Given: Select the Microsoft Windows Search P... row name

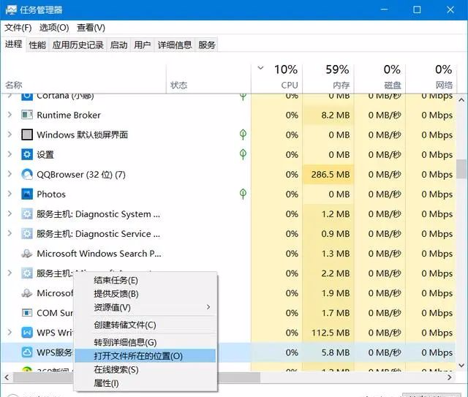Looking at the screenshot, I should tap(99, 254).
